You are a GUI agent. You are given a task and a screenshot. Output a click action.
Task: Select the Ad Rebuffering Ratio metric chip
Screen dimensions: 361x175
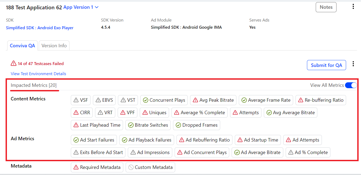point(204,140)
